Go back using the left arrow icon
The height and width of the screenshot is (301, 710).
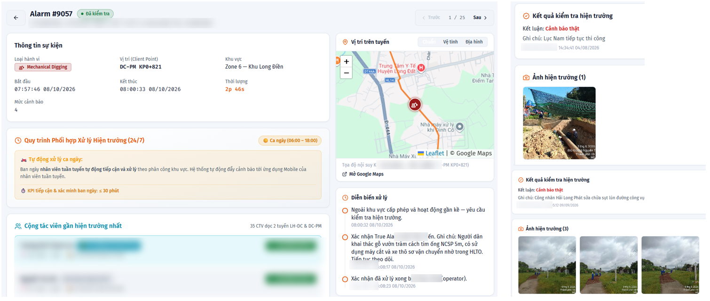point(16,17)
